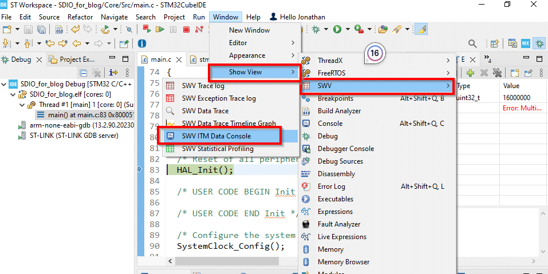Screen dimensions: 548x274
Task: Click the Previous Annotation arrow icon
Action: click(28, 43)
